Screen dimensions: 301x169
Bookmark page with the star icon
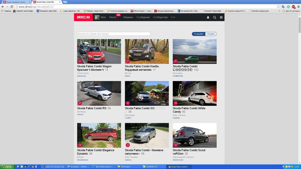[x=278, y=7]
